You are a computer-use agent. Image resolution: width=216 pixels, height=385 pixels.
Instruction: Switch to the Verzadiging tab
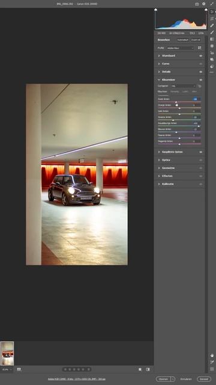pos(175,91)
